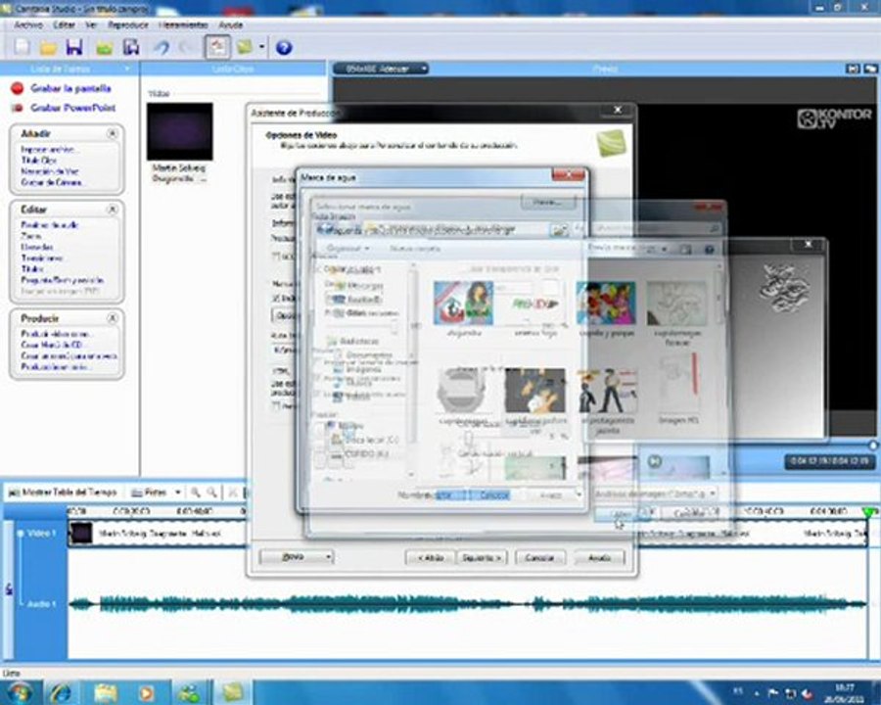Open the Pistas dropdown on timeline toolbar

pos(156,493)
